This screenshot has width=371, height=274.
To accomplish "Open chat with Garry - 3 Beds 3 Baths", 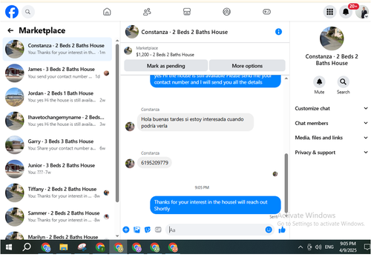I will (57, 144).
